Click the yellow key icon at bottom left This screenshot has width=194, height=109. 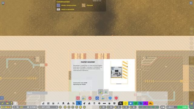pos(7,103)
